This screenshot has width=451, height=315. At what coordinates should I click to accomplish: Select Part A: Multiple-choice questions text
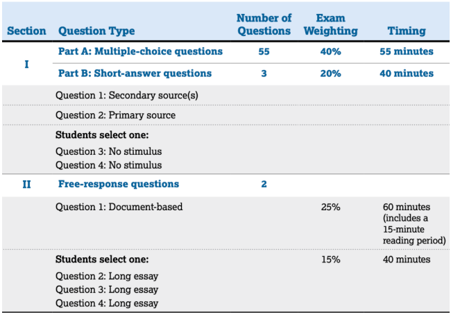[x=140, y=51]
